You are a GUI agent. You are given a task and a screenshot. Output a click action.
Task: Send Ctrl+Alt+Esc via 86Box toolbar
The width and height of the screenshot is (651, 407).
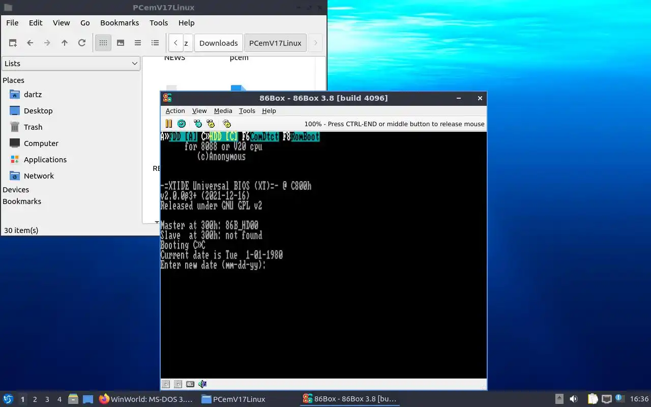click(x=211, y=124)
